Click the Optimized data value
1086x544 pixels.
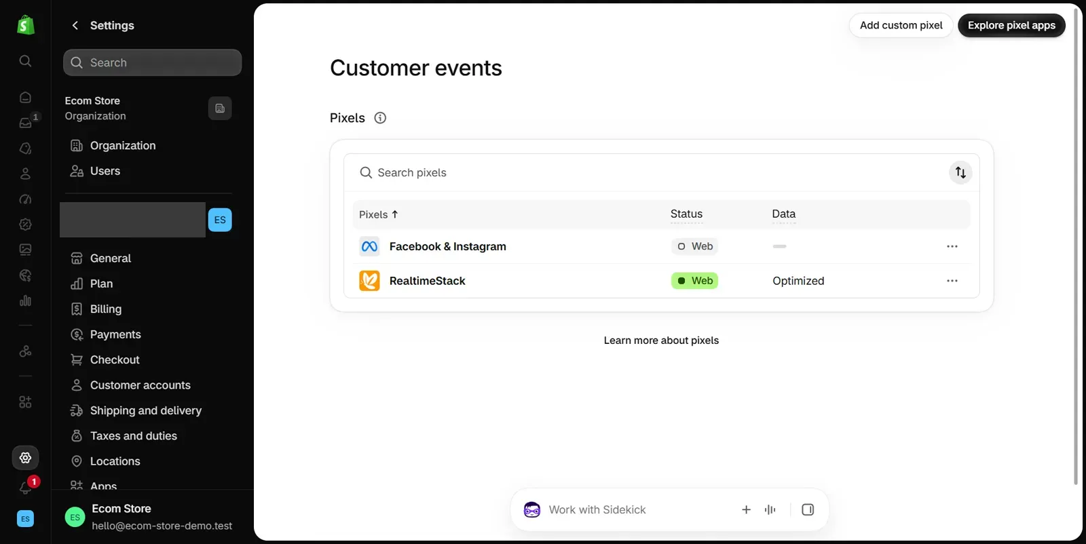click(x=798, y=281)
